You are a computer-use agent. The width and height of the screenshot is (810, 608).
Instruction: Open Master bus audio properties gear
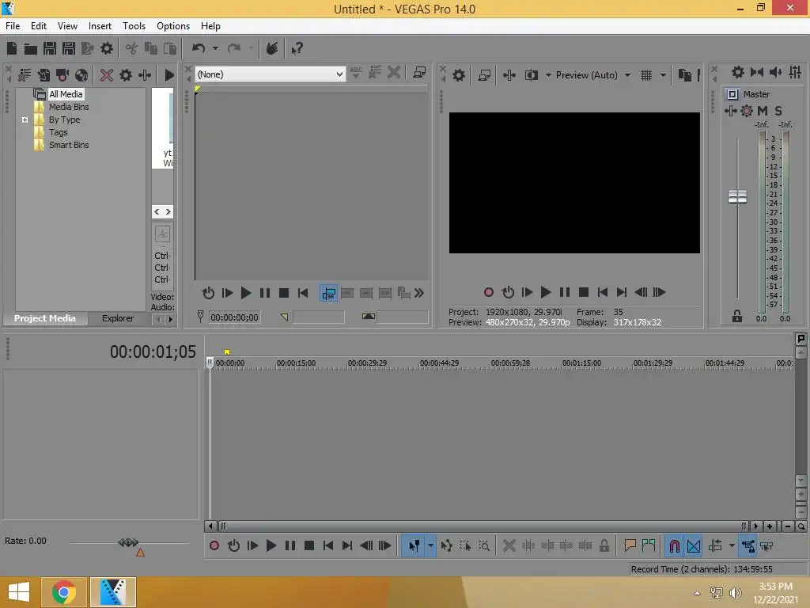(738, 72)
